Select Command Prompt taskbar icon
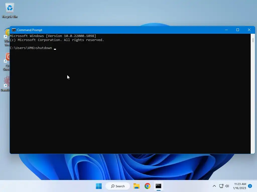The width and height of the screenshot is (257, 192). 158,186
